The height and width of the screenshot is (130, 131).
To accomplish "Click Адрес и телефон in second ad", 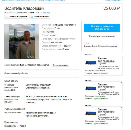I will coord(100,99).
